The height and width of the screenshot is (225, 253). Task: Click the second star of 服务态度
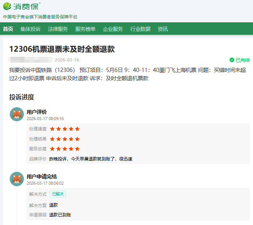click(59, 149)
